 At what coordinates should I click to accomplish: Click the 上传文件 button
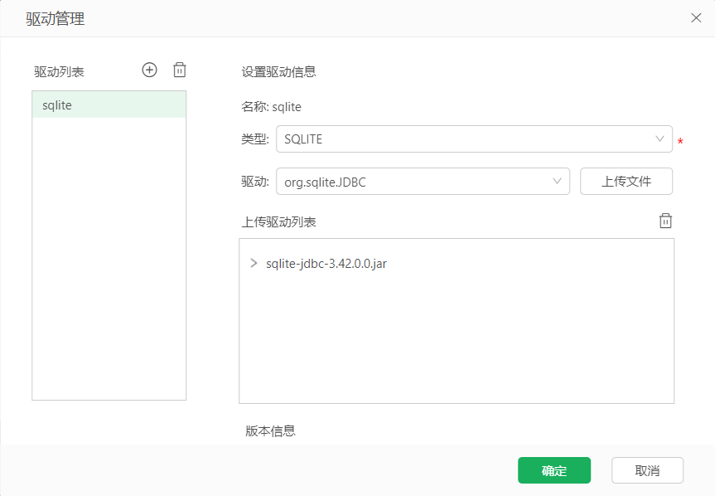[626, 181]
